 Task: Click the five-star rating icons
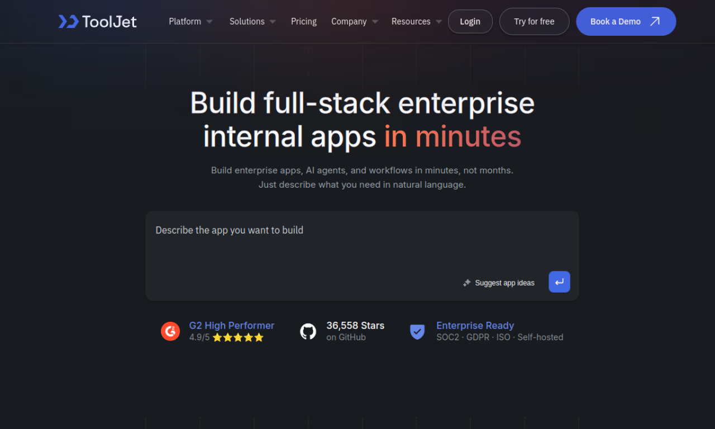238,337
